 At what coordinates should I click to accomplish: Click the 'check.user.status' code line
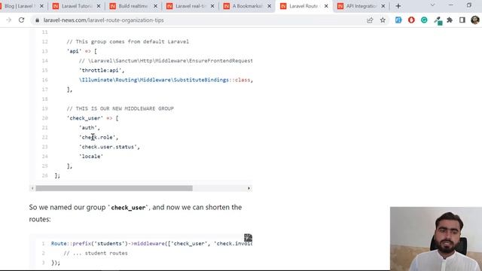click(x=109, y=147)
